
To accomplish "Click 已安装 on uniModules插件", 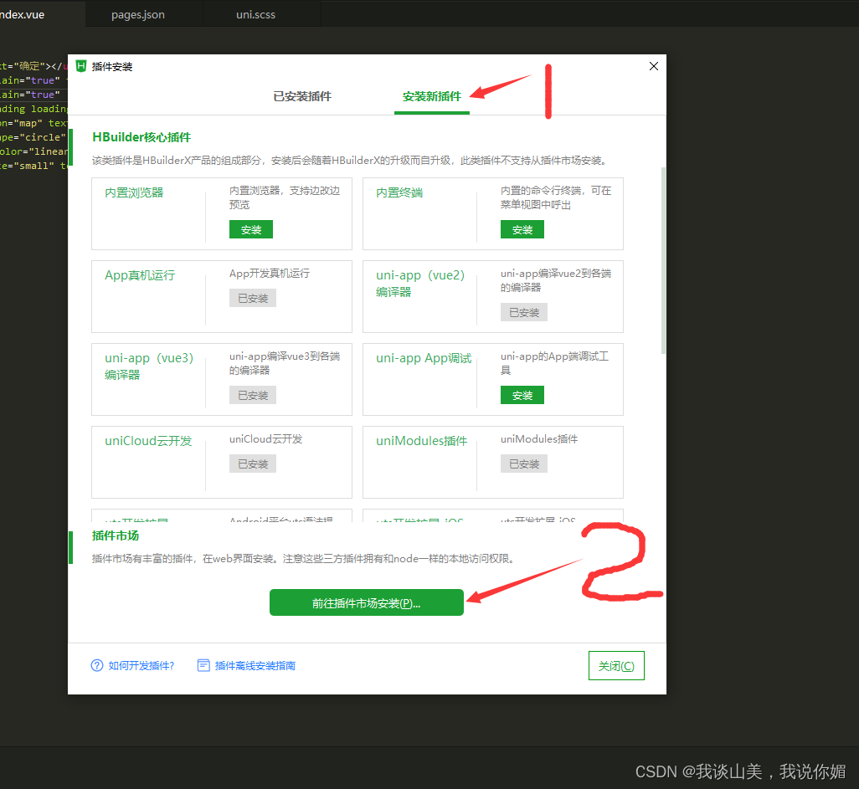I will 523,463.
